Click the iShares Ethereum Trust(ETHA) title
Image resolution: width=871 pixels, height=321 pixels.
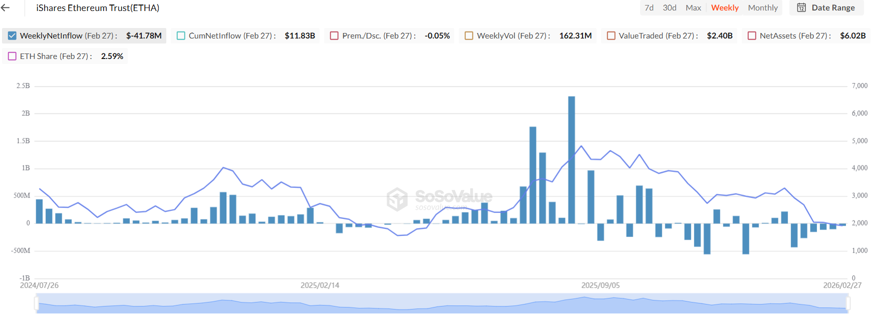(98, 8)
